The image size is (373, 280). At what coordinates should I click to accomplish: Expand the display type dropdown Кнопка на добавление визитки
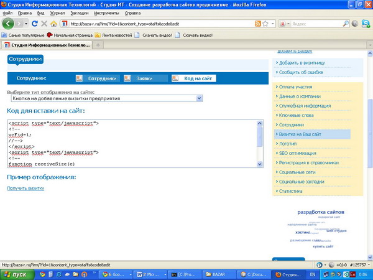[x=107, y=98]
